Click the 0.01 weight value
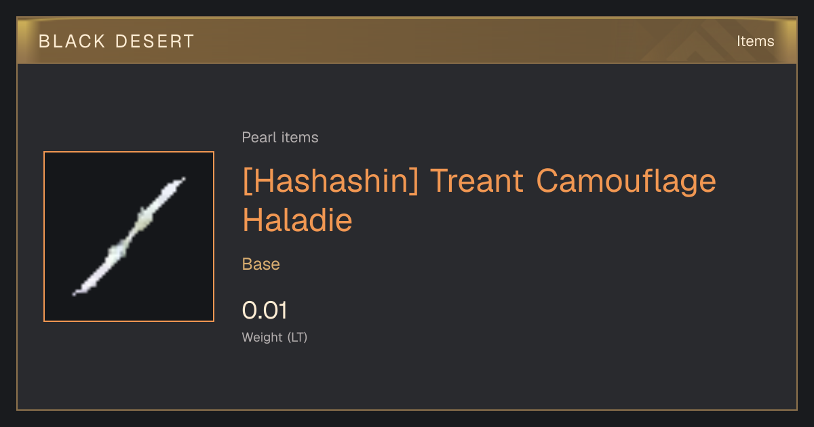 point(265,310)
